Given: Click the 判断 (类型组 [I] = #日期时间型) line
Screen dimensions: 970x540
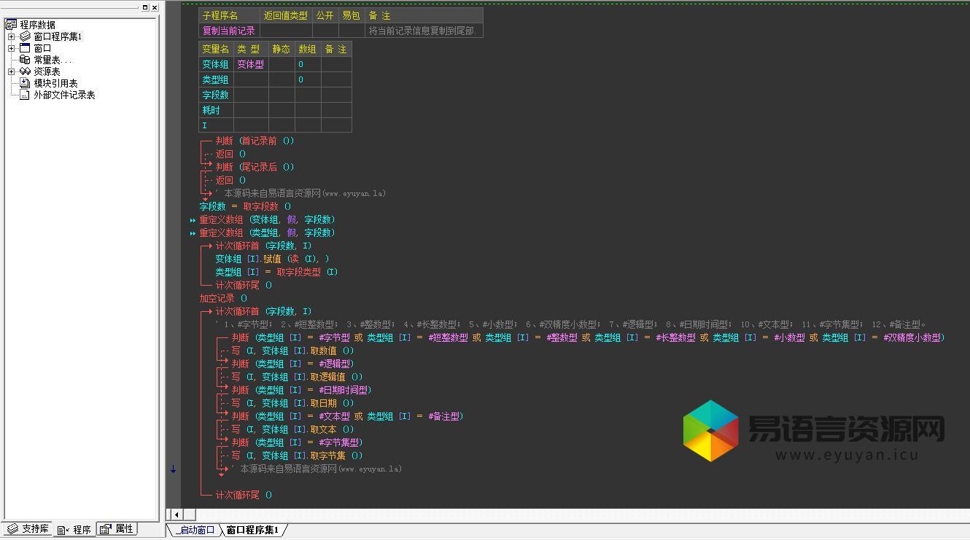Looking at the screenshot, I should [302, 390].
